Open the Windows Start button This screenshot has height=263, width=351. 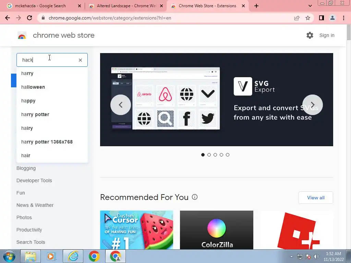(9, 256)
